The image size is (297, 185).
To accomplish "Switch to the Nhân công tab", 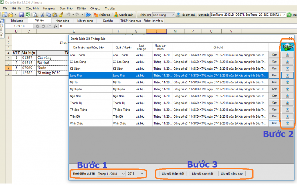I will point(62,21).
